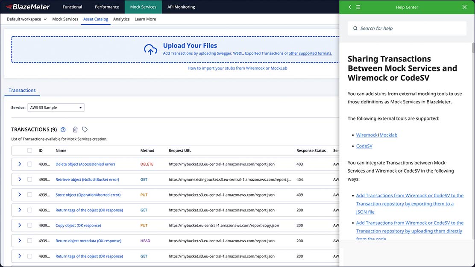This screenshot has height=267, width=475.
Task: Check the box for Store object (OperationAborted error)
Action: point(30,194)
